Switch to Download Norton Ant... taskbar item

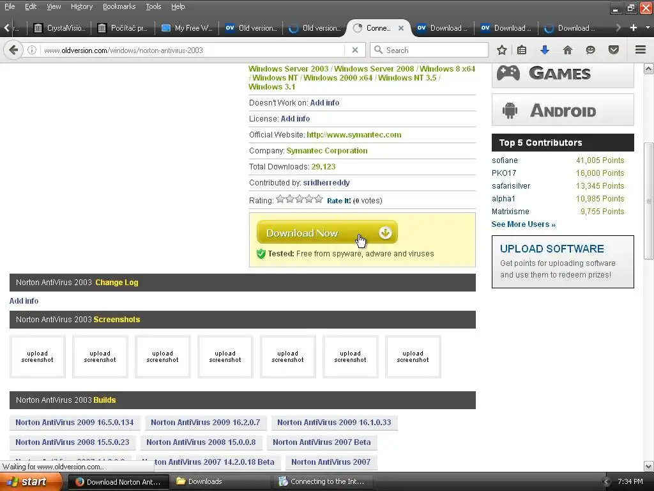point(118,481)
